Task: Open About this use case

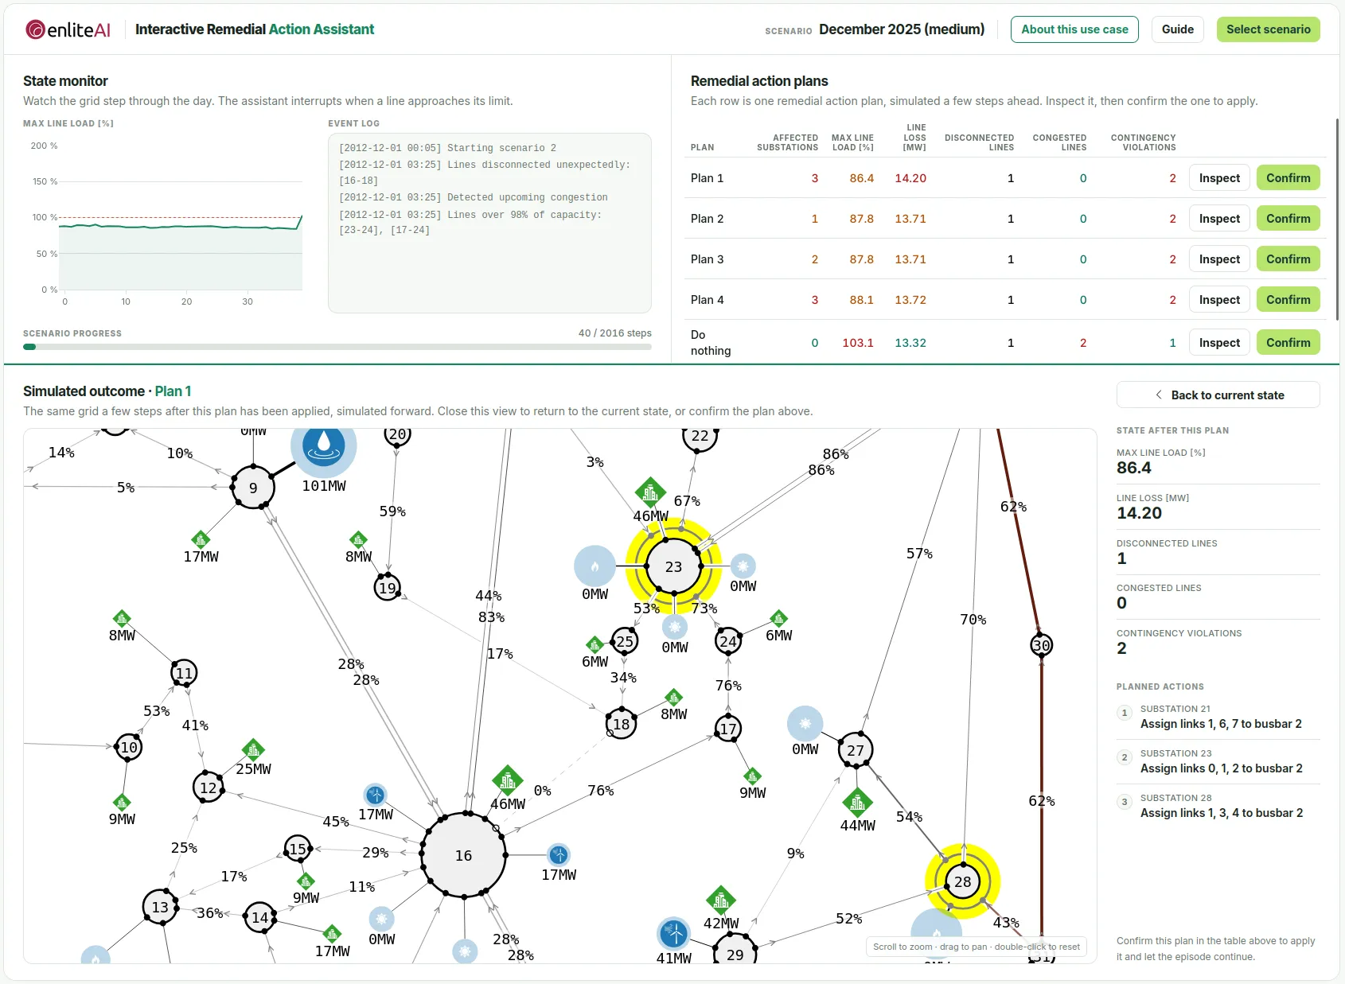Action: [1074, 29]
